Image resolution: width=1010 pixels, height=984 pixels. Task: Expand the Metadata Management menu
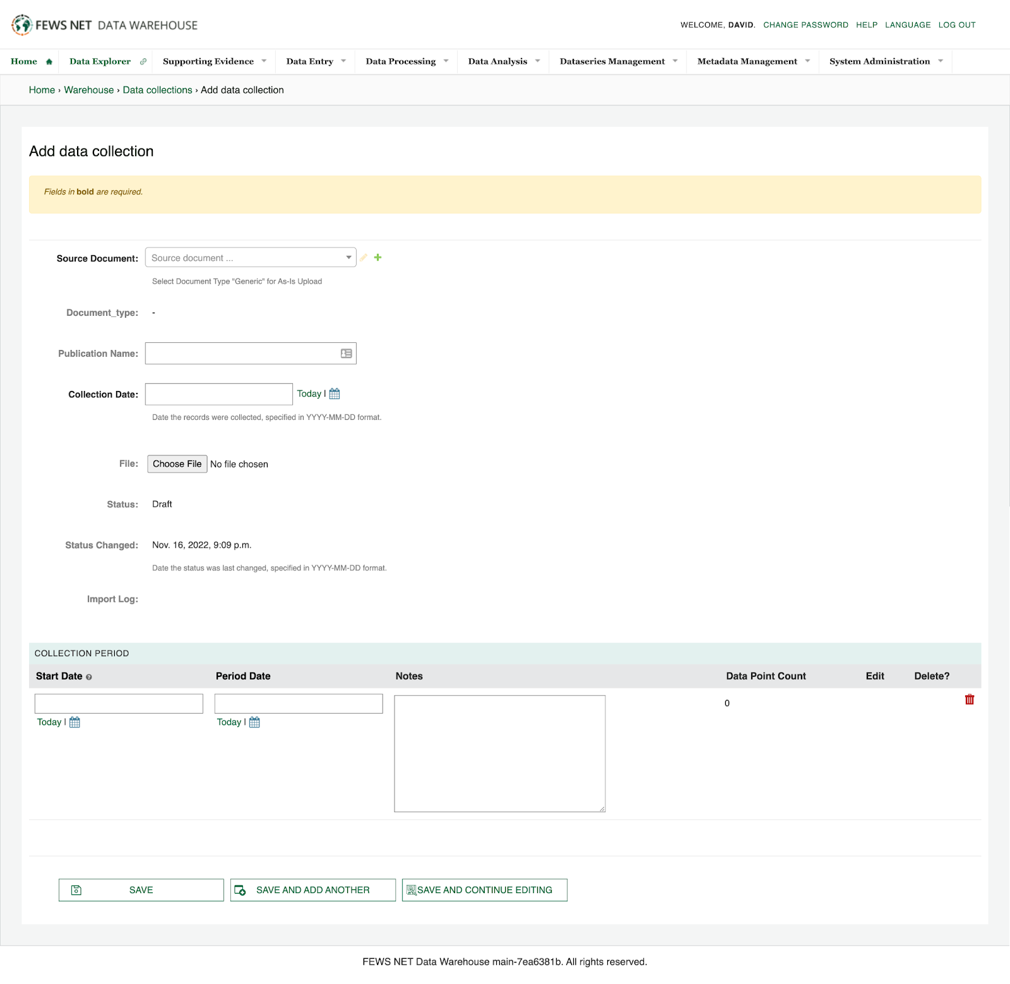[752, 61]
